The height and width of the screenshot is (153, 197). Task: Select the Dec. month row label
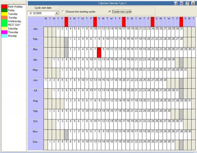click(36, 145)
